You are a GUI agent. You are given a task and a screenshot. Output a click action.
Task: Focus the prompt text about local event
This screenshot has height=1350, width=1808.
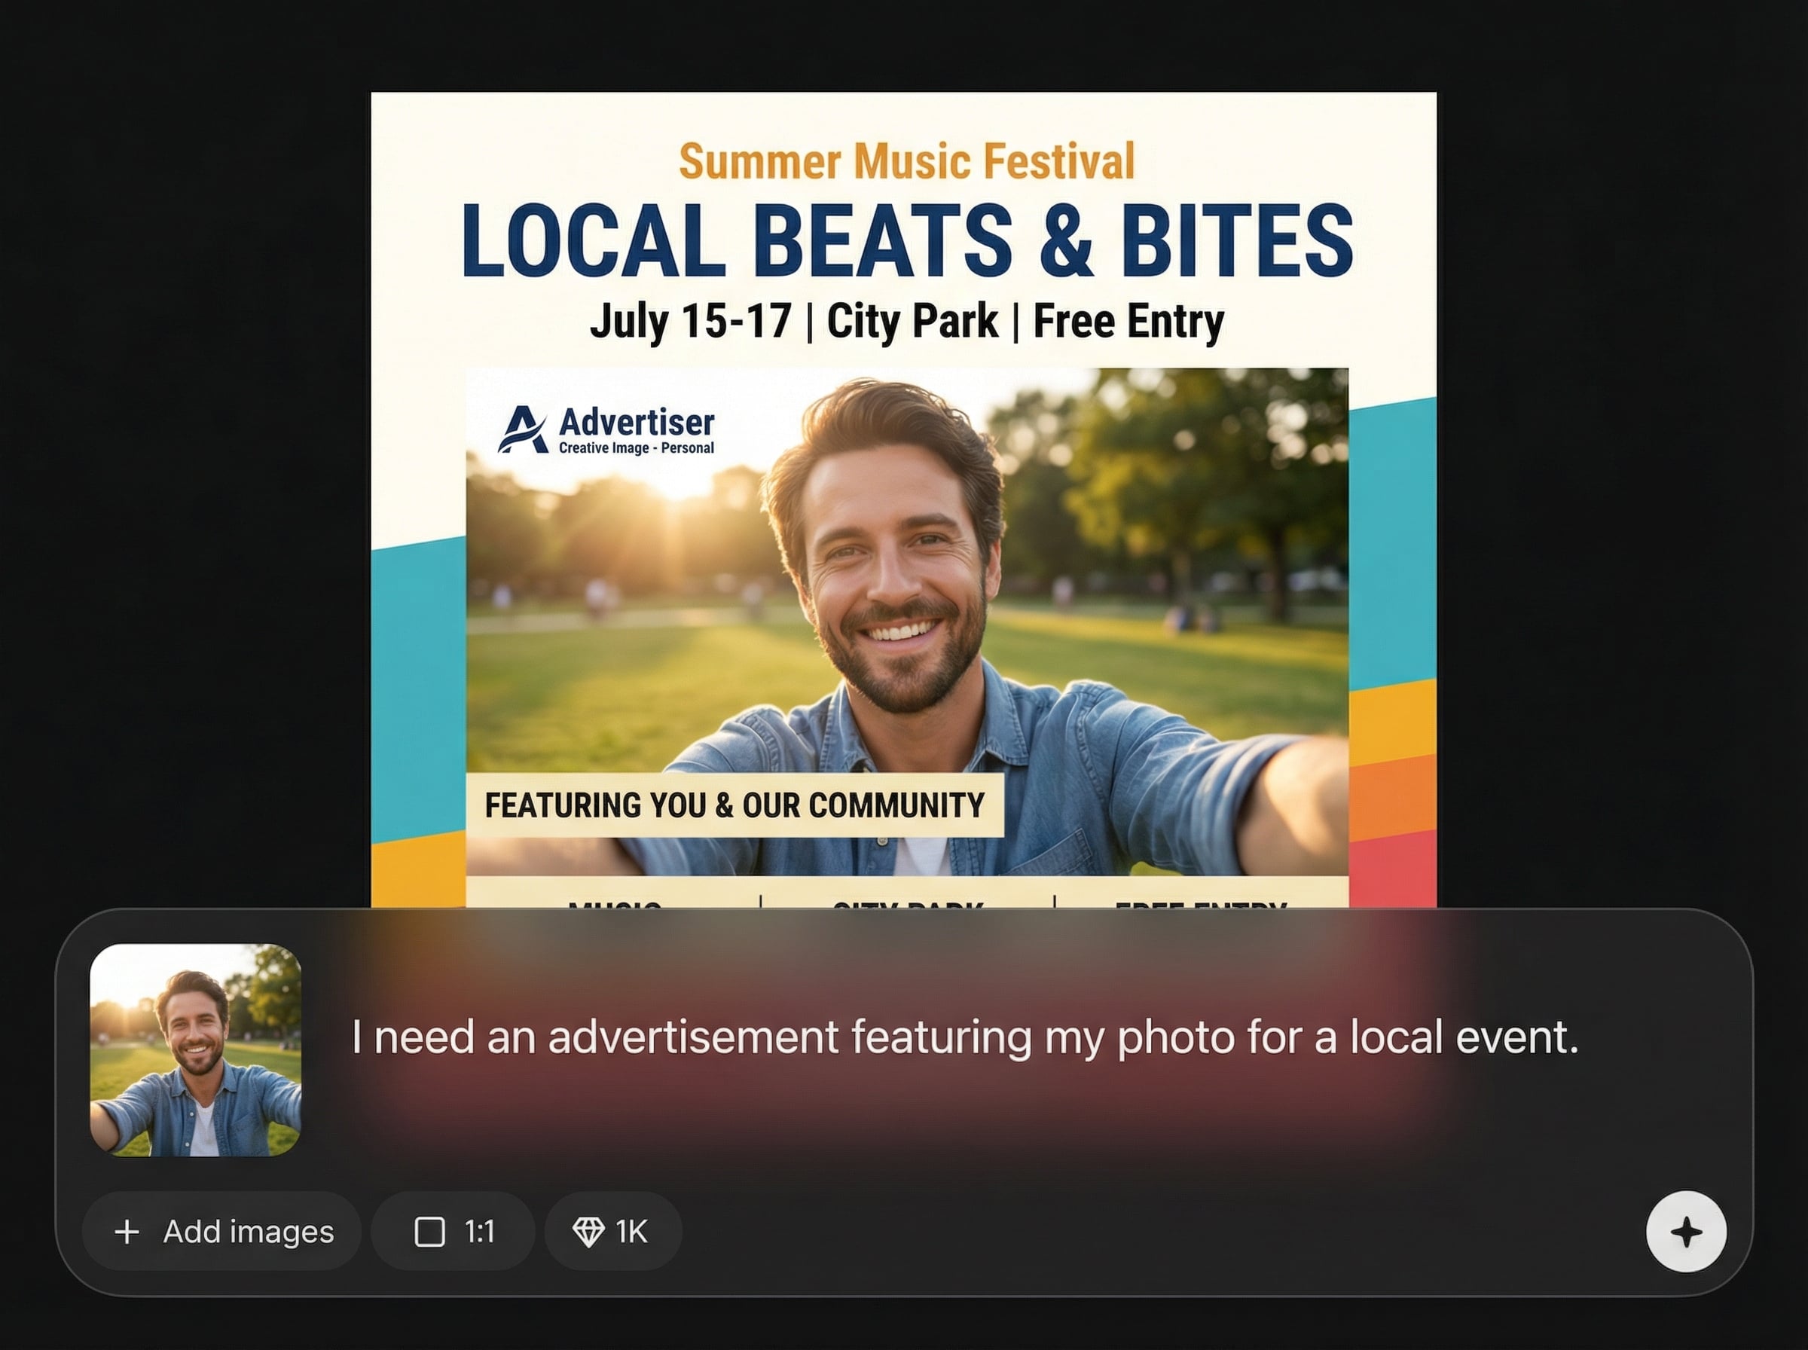pos(964,1037)
